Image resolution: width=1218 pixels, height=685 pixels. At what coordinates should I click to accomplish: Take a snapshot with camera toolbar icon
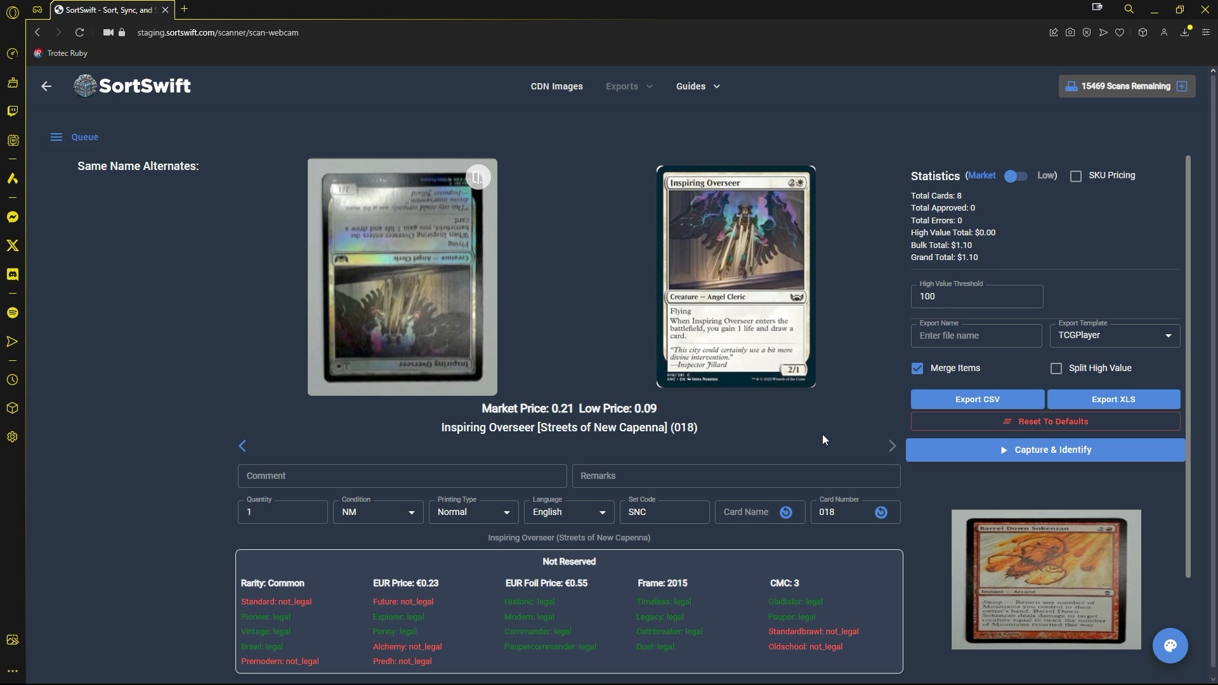(x=1070, y=32)
